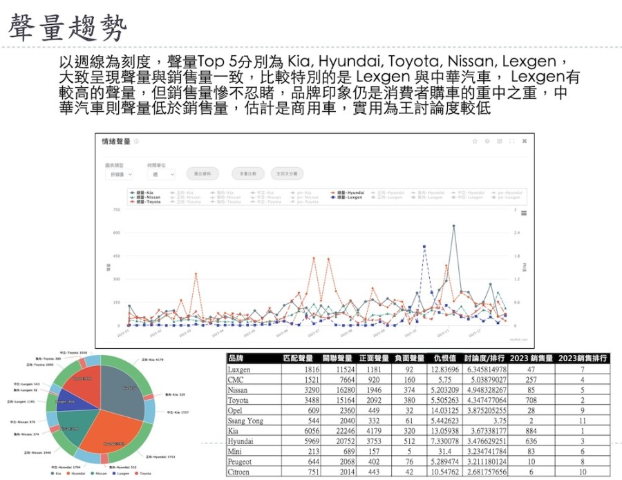Enable the 正向-Kia legend series

pyautogui.click(x=181, y=193)
